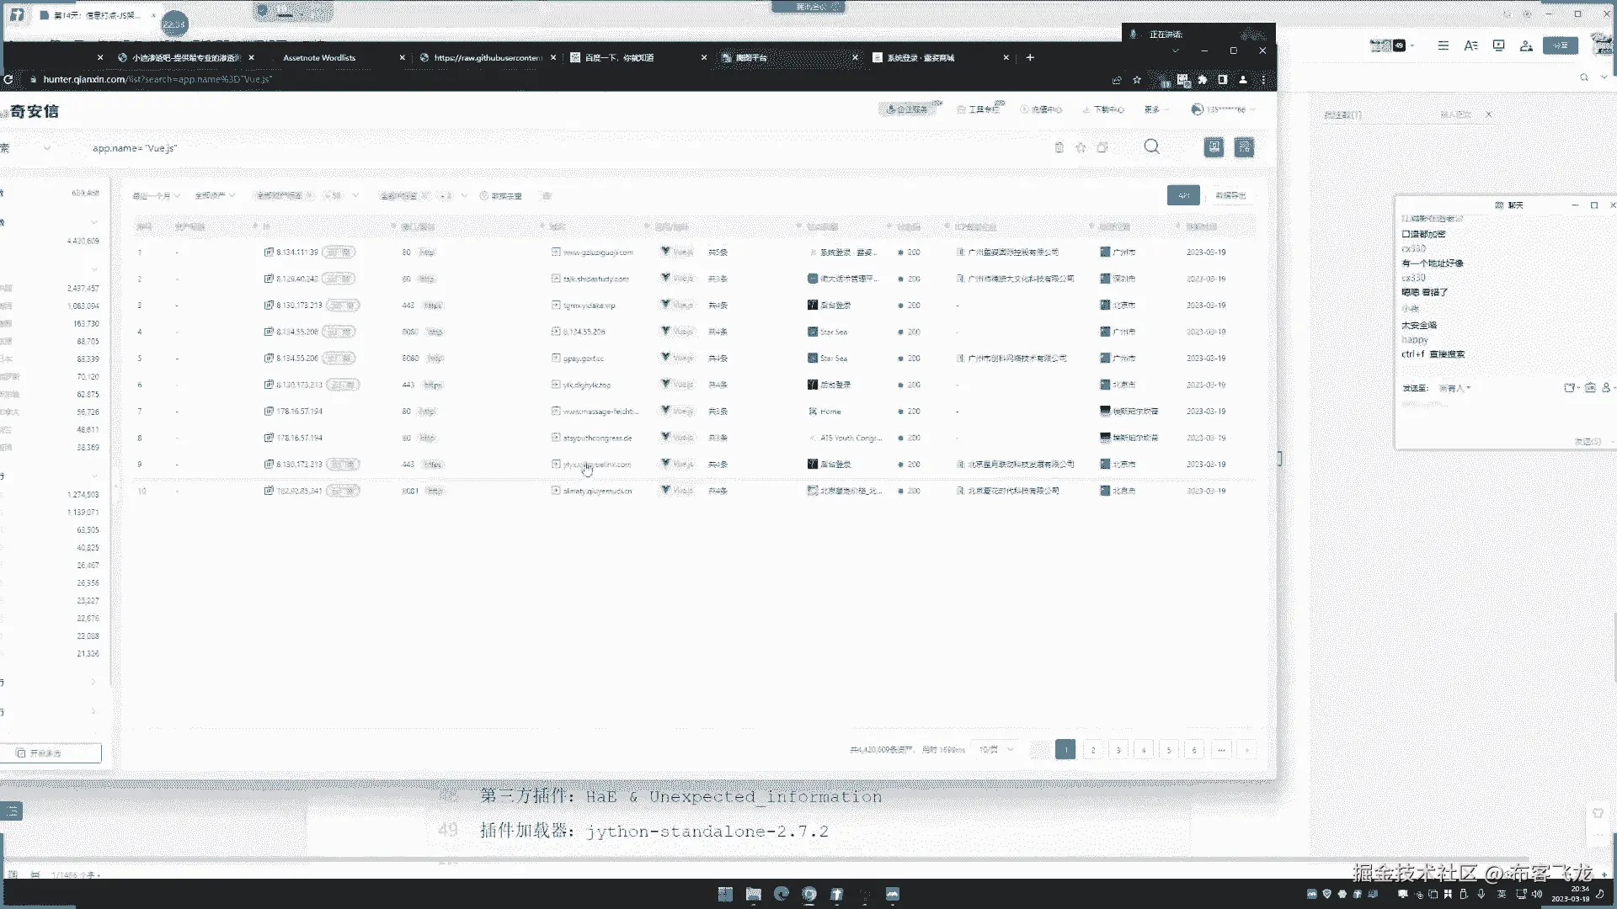Click the browser extensions puzzle icon
1617x909 pixels.
[1203, 80]
